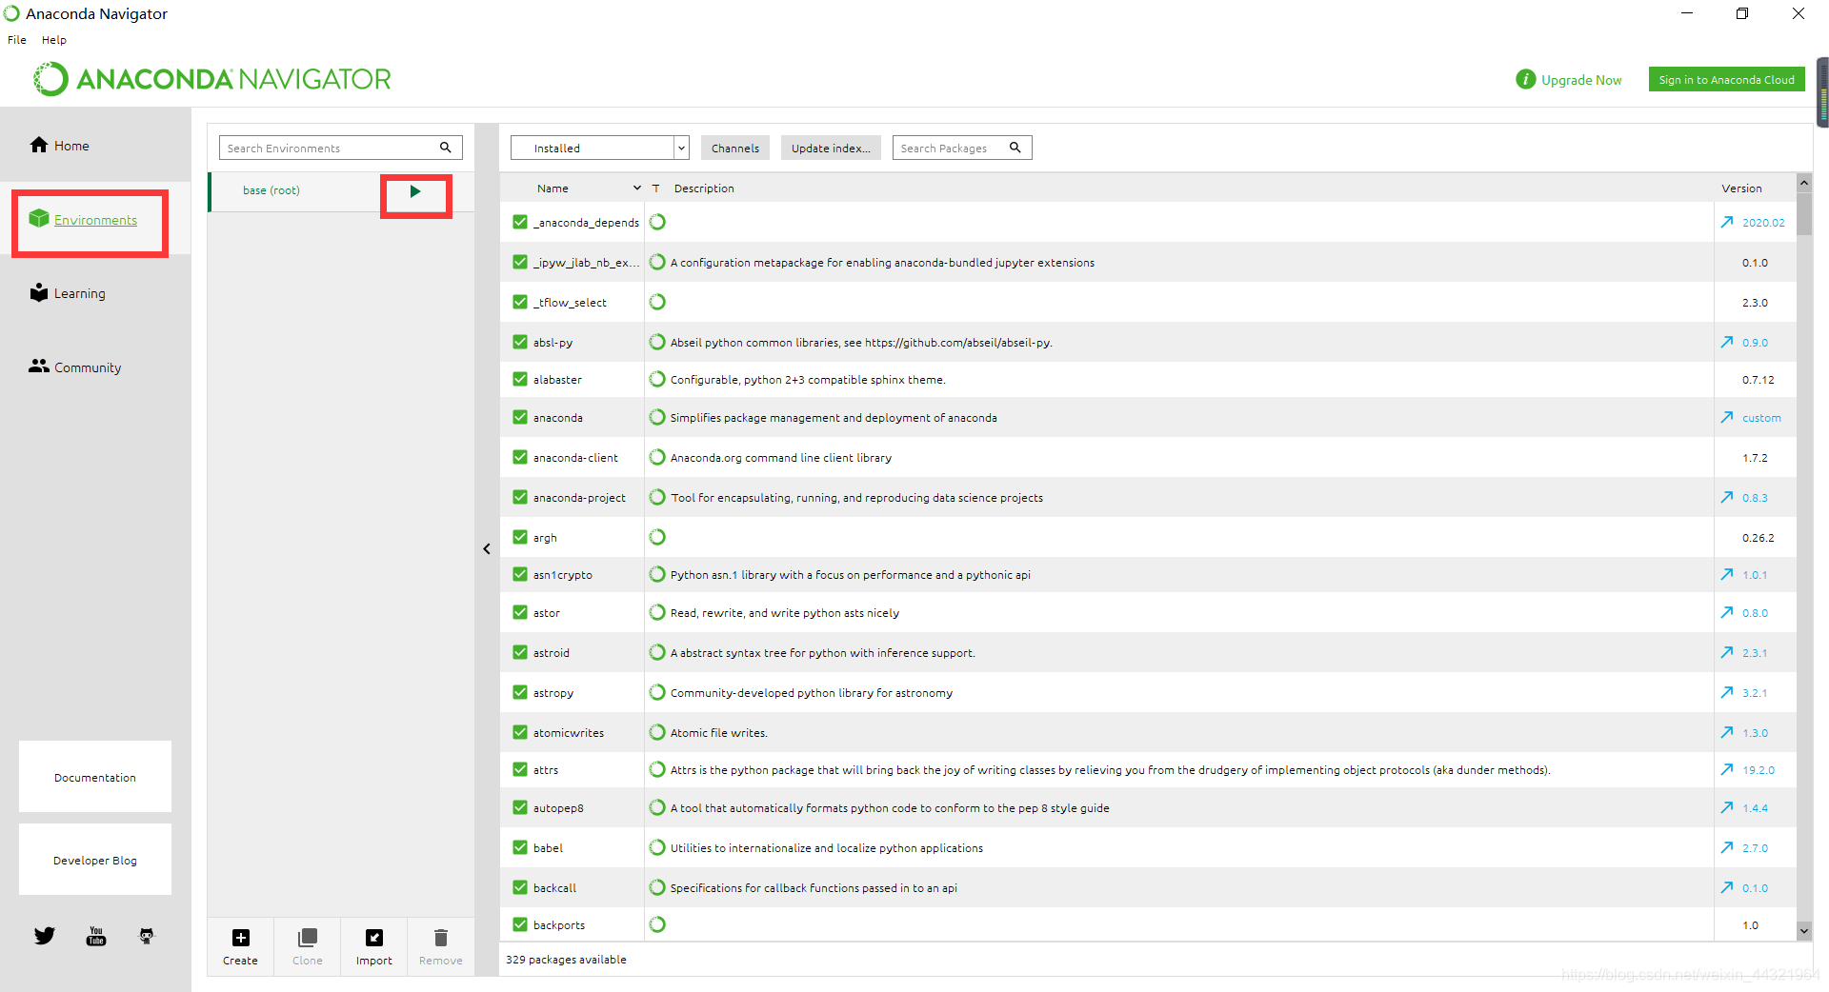Click the Description column header
1829x992 pixels.
(704, 188)
